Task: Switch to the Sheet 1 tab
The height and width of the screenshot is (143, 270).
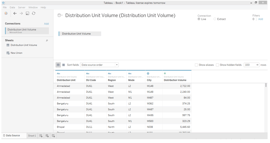Action: tap(32, 136)
